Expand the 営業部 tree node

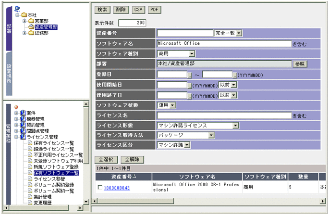pyautogui.click(x=24, y=21)
